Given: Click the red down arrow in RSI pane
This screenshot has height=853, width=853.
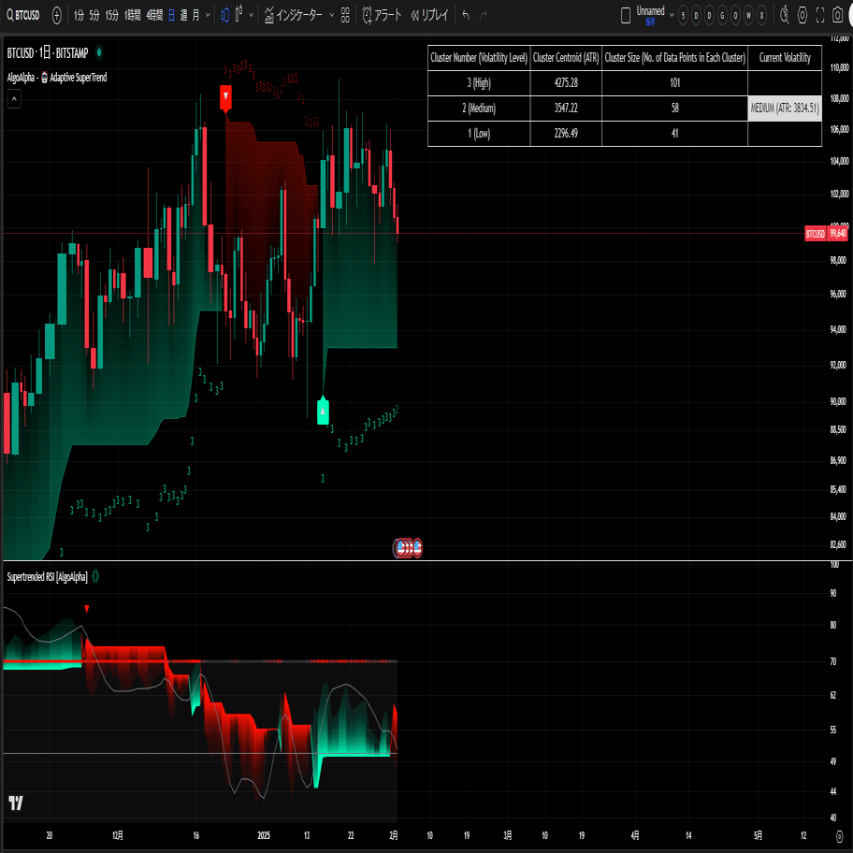Looking at the screenshot, I should click(x=86, y=609).
